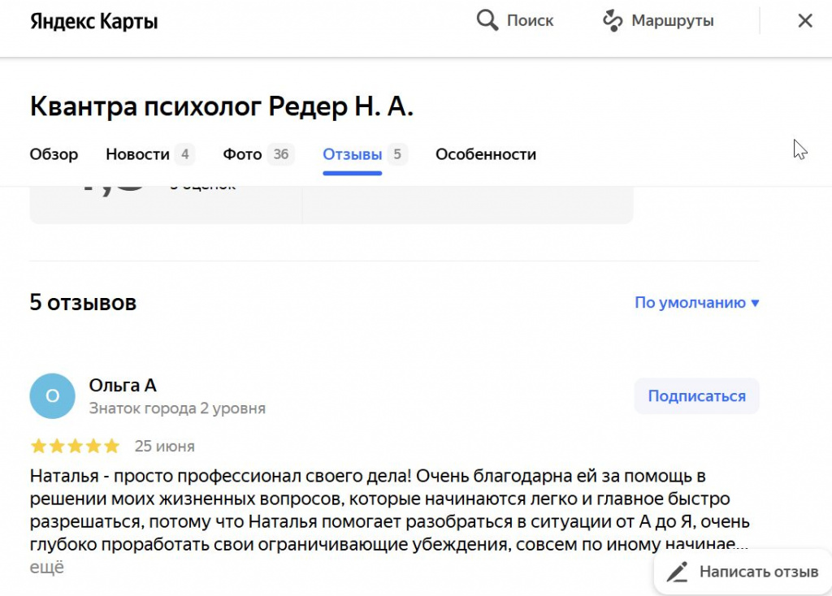Click the first yellow rating star
This screenshot has width=832, height=596.
tap(37, 446)
